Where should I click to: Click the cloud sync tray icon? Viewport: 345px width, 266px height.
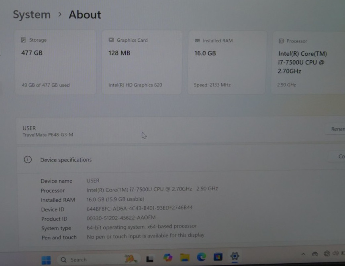coord(315,254)
